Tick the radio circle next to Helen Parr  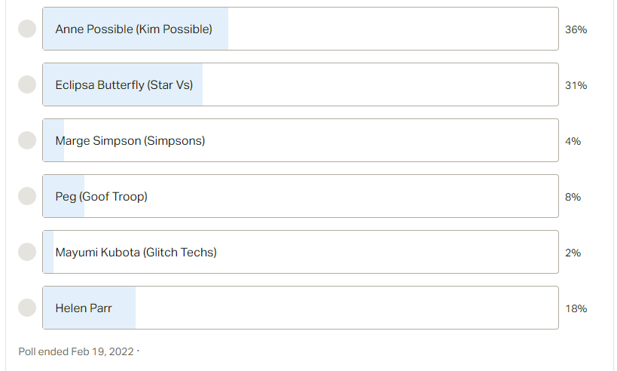pyautogui.click(x=27, y=308)
